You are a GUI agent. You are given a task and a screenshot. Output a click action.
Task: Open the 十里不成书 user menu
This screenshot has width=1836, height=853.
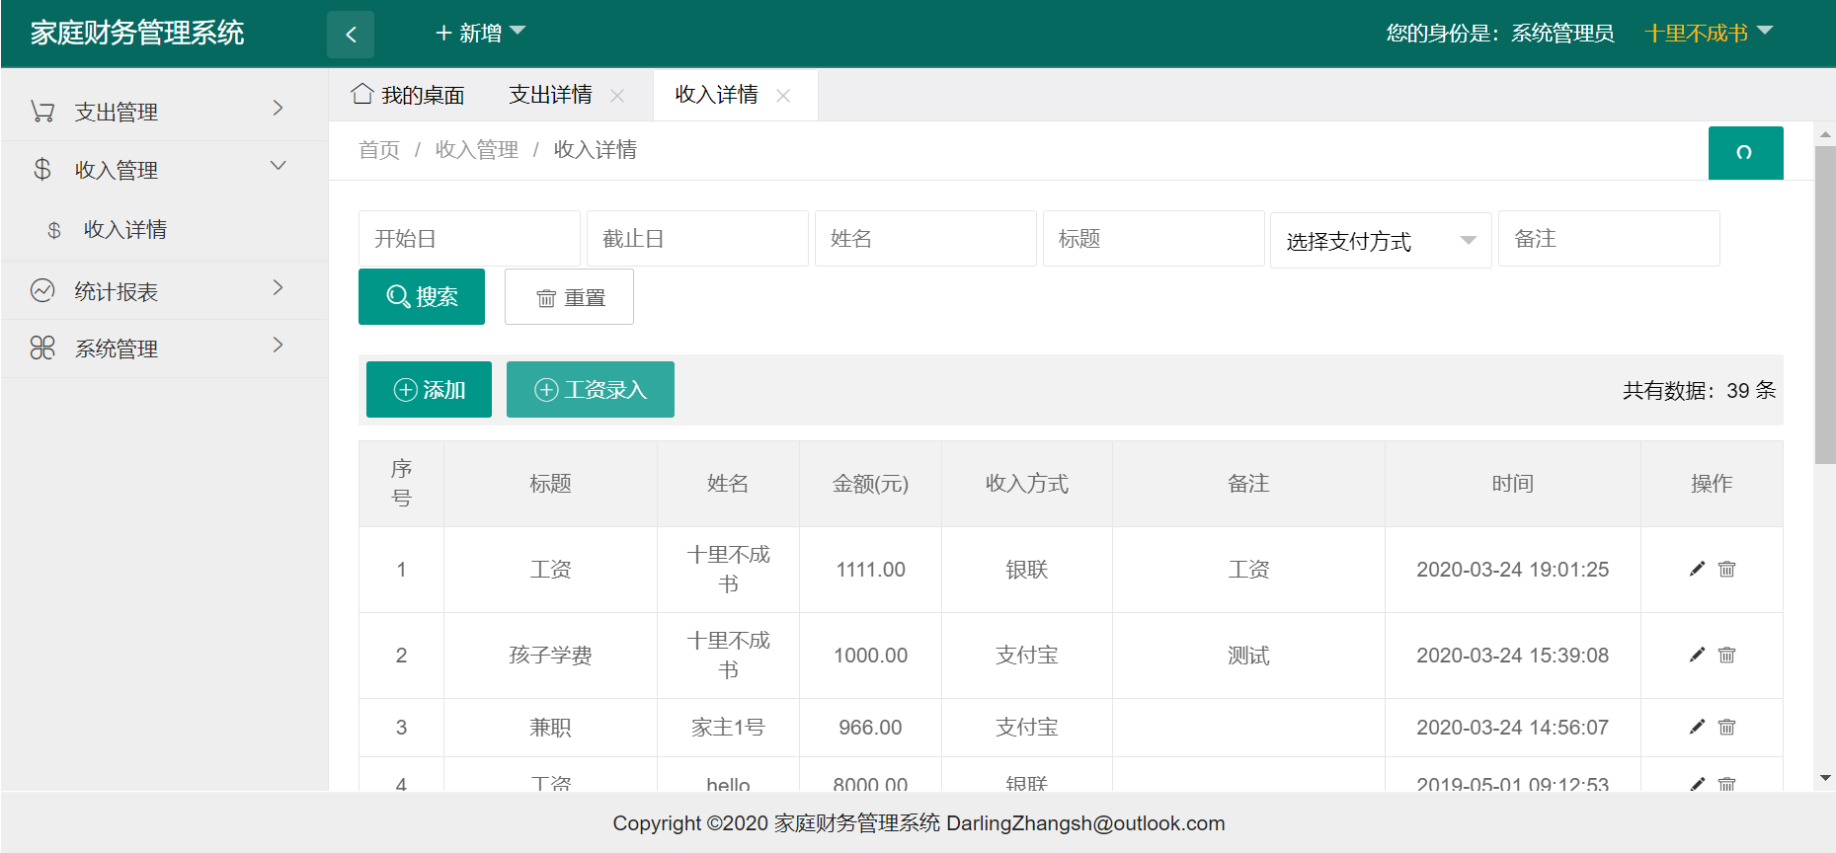pyautogui.click(x=1708, y=34)
